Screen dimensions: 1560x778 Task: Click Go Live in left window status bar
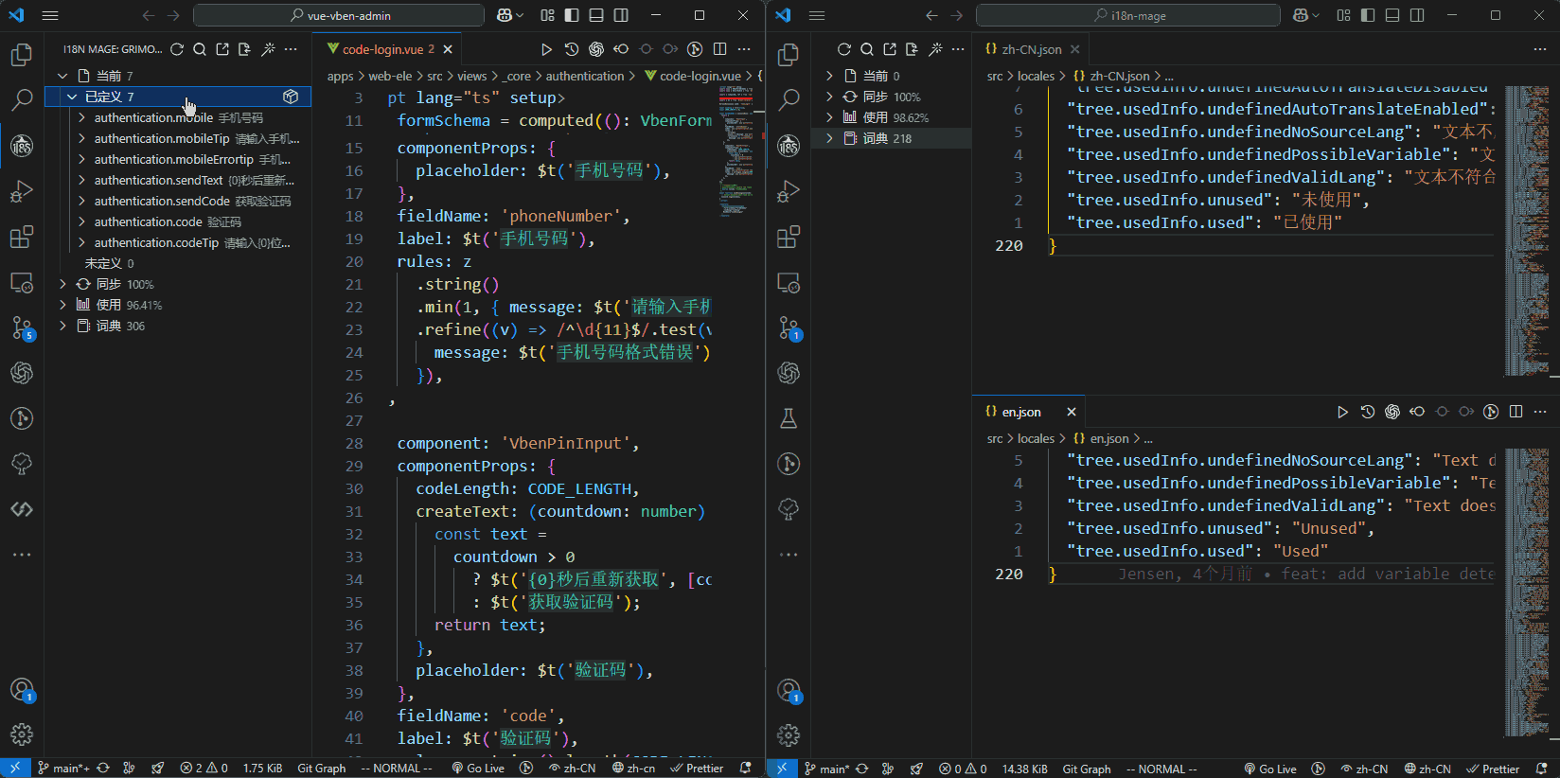(x=478, y=769)
